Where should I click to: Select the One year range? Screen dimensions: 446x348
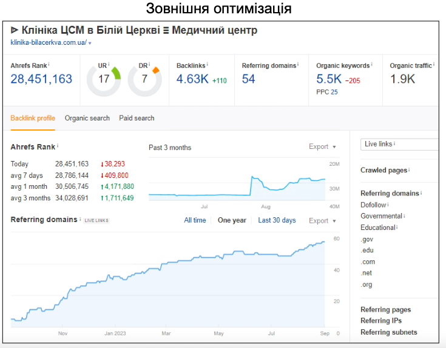(x=232, y=220)
